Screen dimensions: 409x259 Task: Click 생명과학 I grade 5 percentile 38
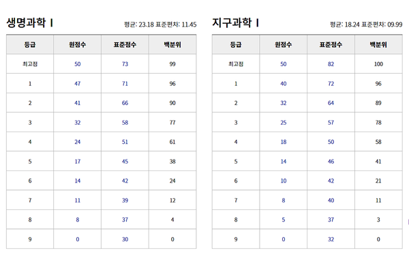point(172,162)
